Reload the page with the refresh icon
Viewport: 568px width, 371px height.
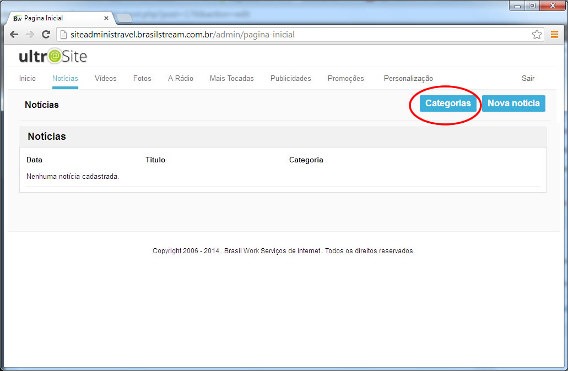46,34
